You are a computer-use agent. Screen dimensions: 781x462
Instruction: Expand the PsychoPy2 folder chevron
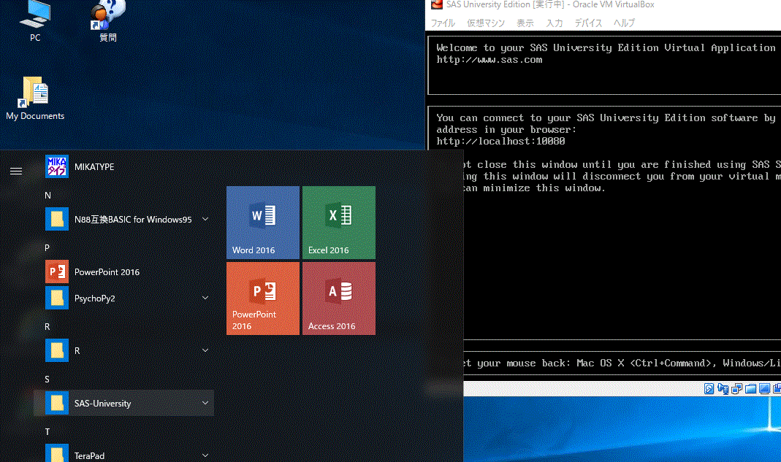click(205, 298)
